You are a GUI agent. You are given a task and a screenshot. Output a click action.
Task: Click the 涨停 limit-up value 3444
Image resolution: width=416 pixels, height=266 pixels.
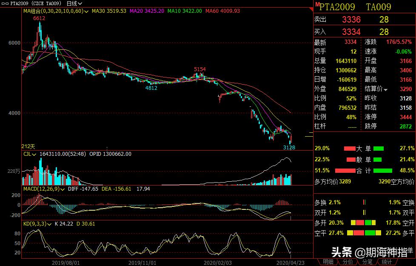click(x=406, y=117)
